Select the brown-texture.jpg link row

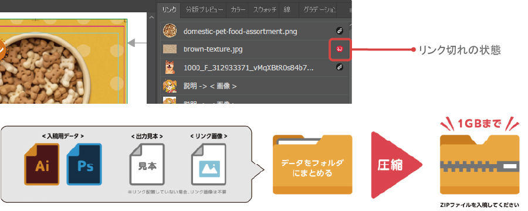click(254, 49)
